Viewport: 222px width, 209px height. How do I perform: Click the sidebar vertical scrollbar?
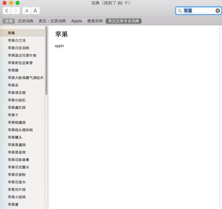[46, 61]
